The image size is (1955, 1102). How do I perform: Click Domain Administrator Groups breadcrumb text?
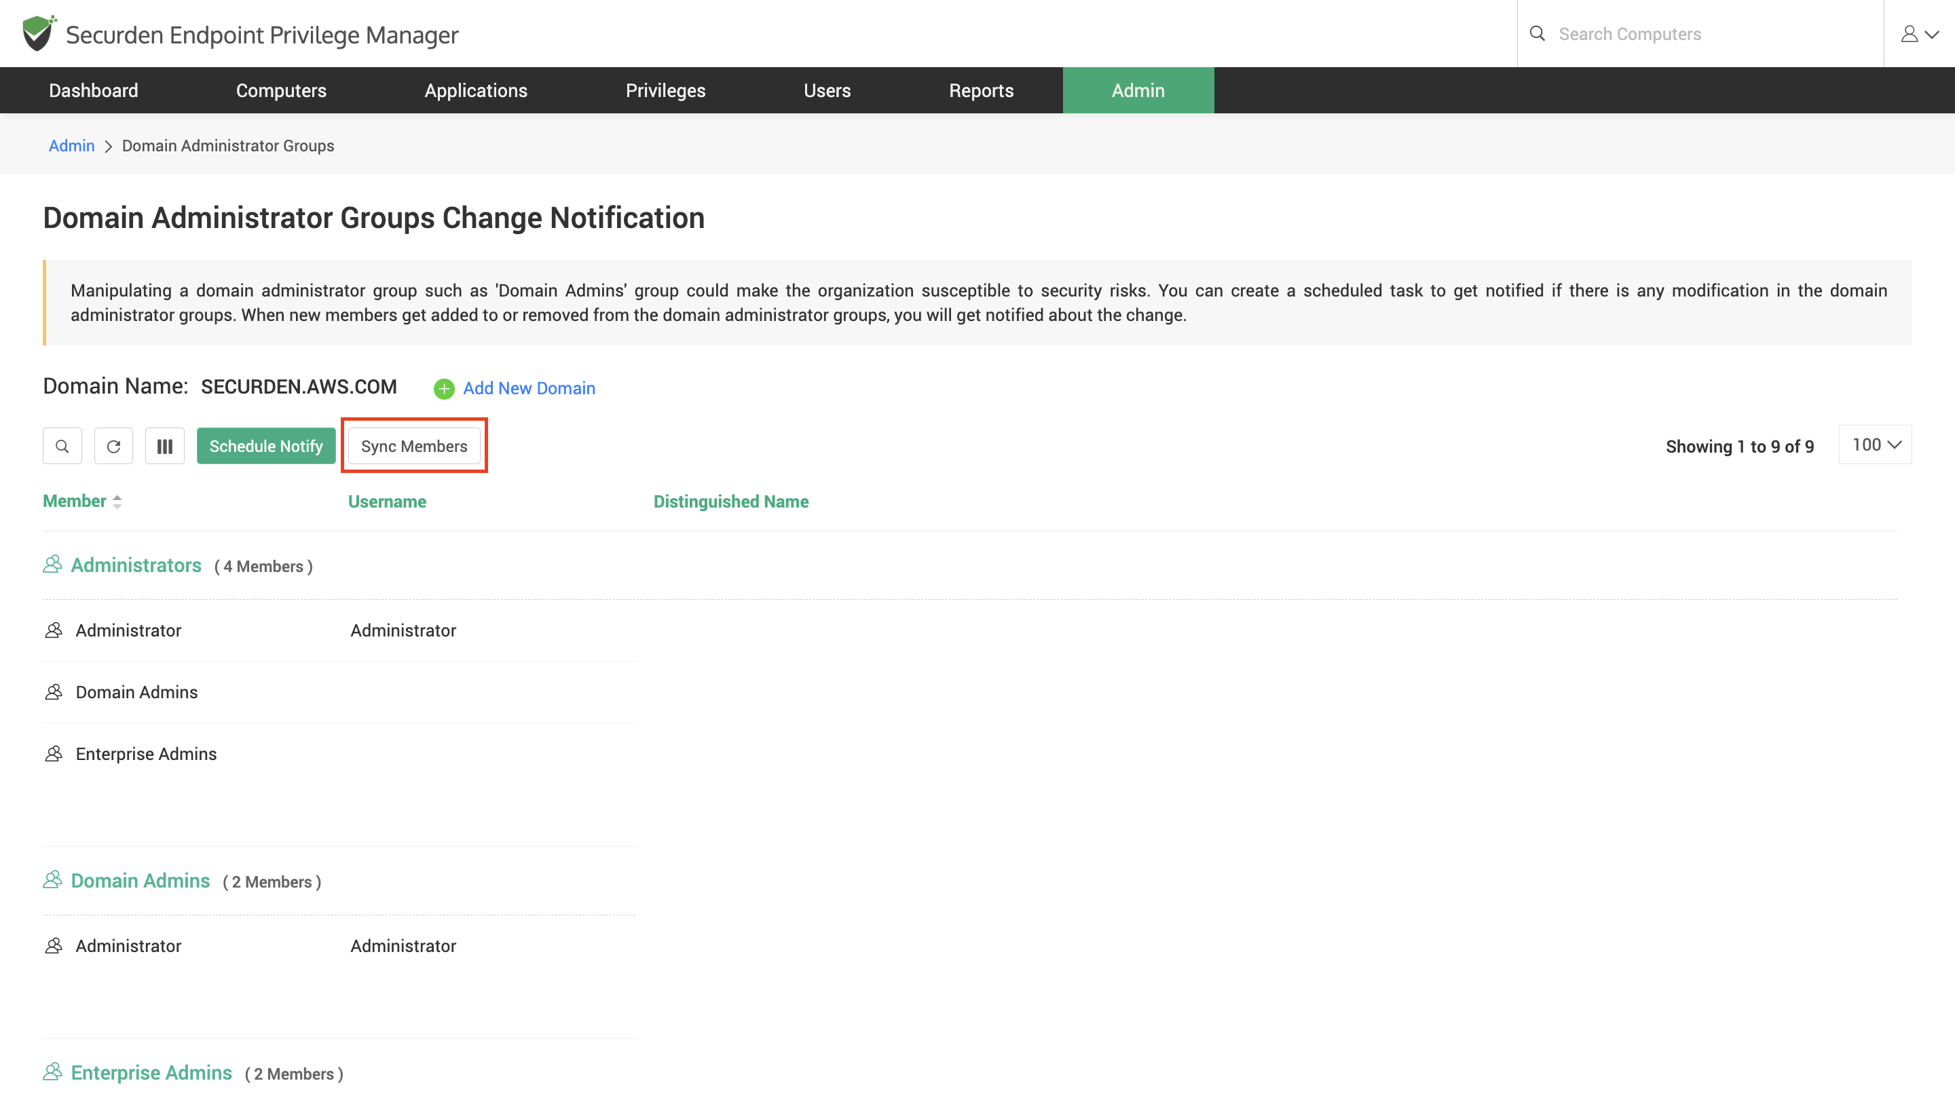(x=227, y=146)
